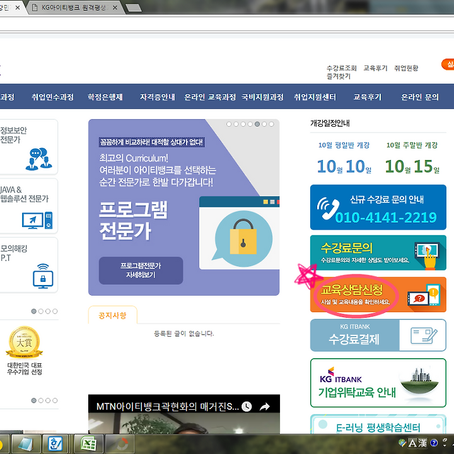454x454 pixels.
Task: Open the 자격증안내 menu item
Action: pyautogui.click(x=158, y=96)
